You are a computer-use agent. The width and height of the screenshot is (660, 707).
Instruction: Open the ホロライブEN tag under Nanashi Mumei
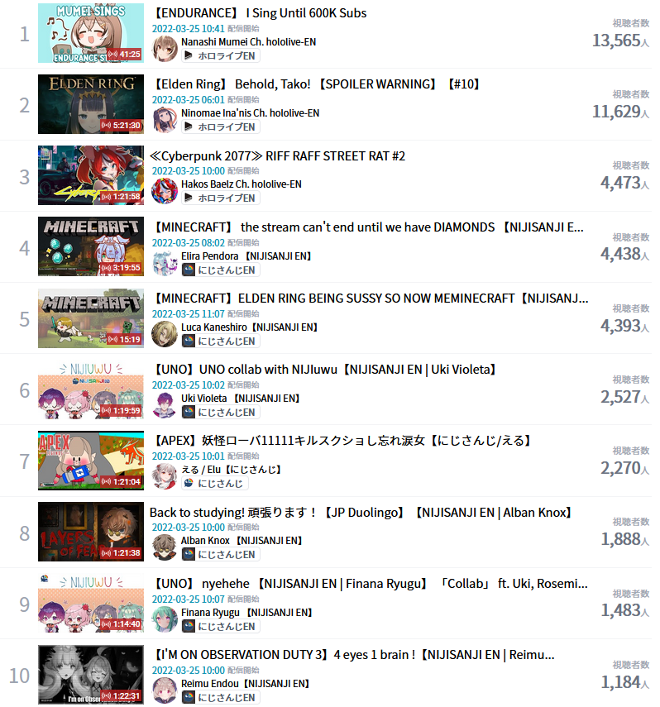pos(221,56)
